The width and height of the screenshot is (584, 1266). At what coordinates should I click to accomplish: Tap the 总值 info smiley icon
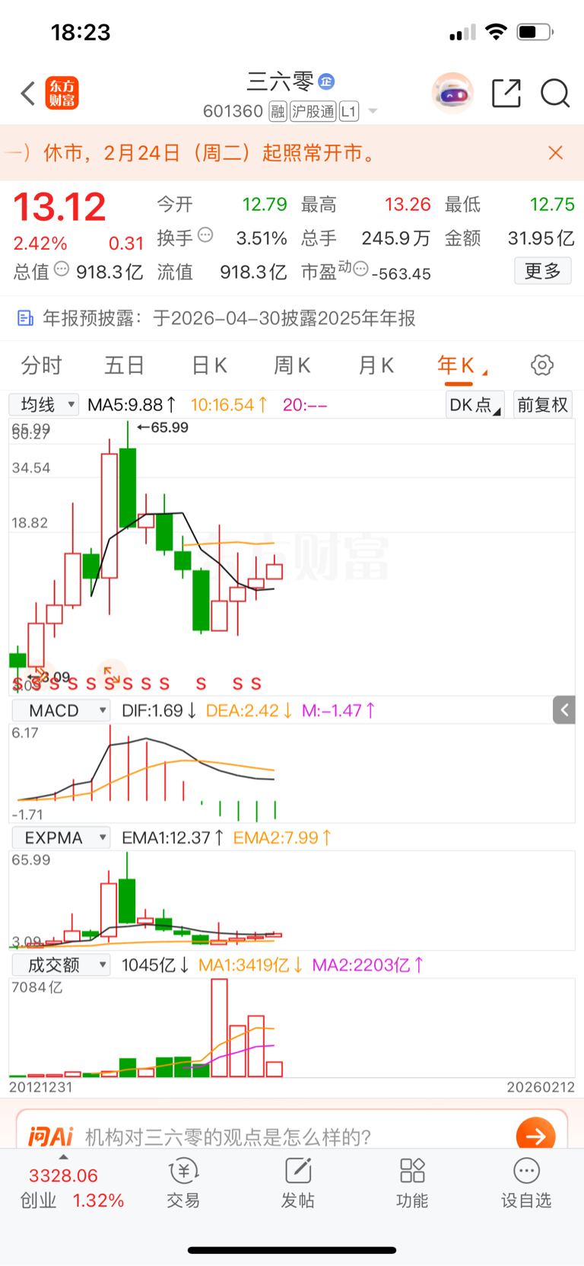tap(62, 269)
